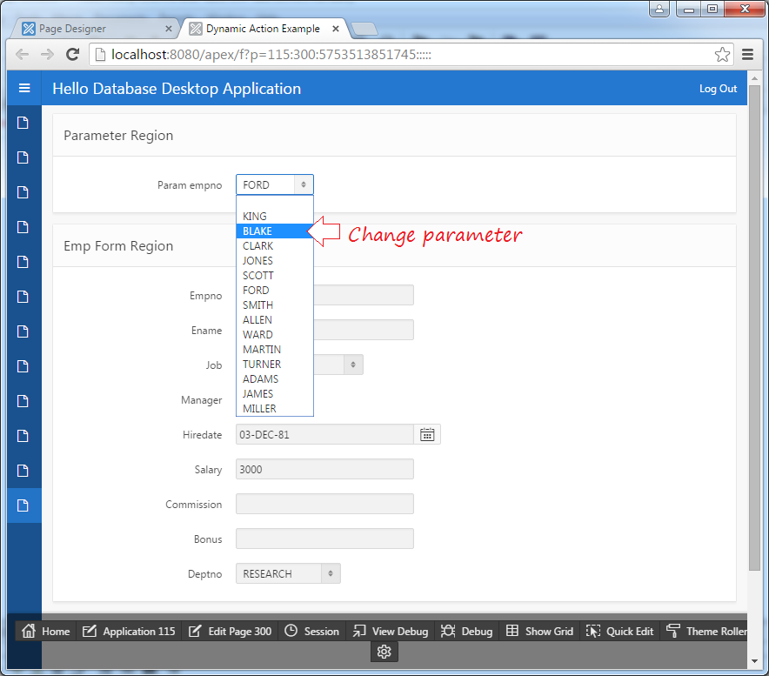The width and height of the screenshot is (769, 676).
Task: Click the Log Out link
Action: tap(718, 89)
